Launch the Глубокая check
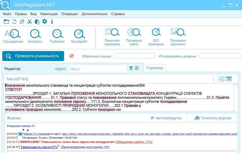 coord(57,36)
